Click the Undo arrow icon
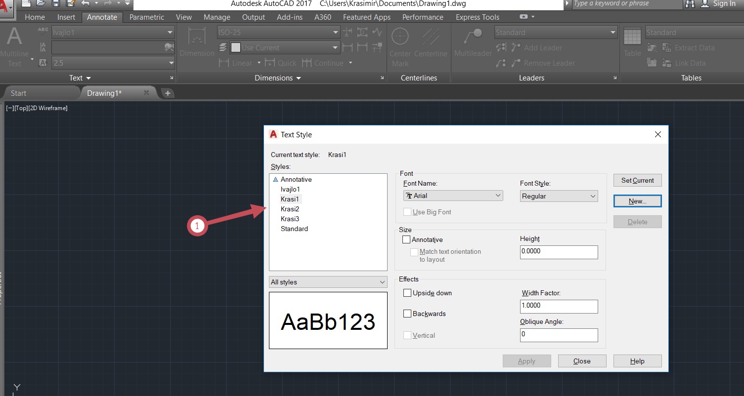The height and width of the screenshot is (396, 744). [x=86, y=3]
